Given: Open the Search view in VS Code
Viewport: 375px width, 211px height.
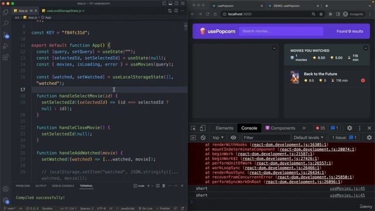Looking at the screenshot, I should pyautogui.click(x=5, y=23).
